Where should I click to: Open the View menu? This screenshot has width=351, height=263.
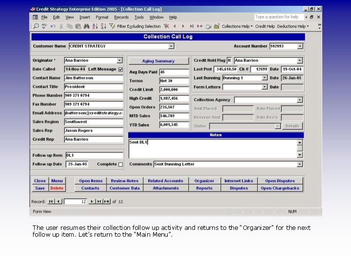69,17
